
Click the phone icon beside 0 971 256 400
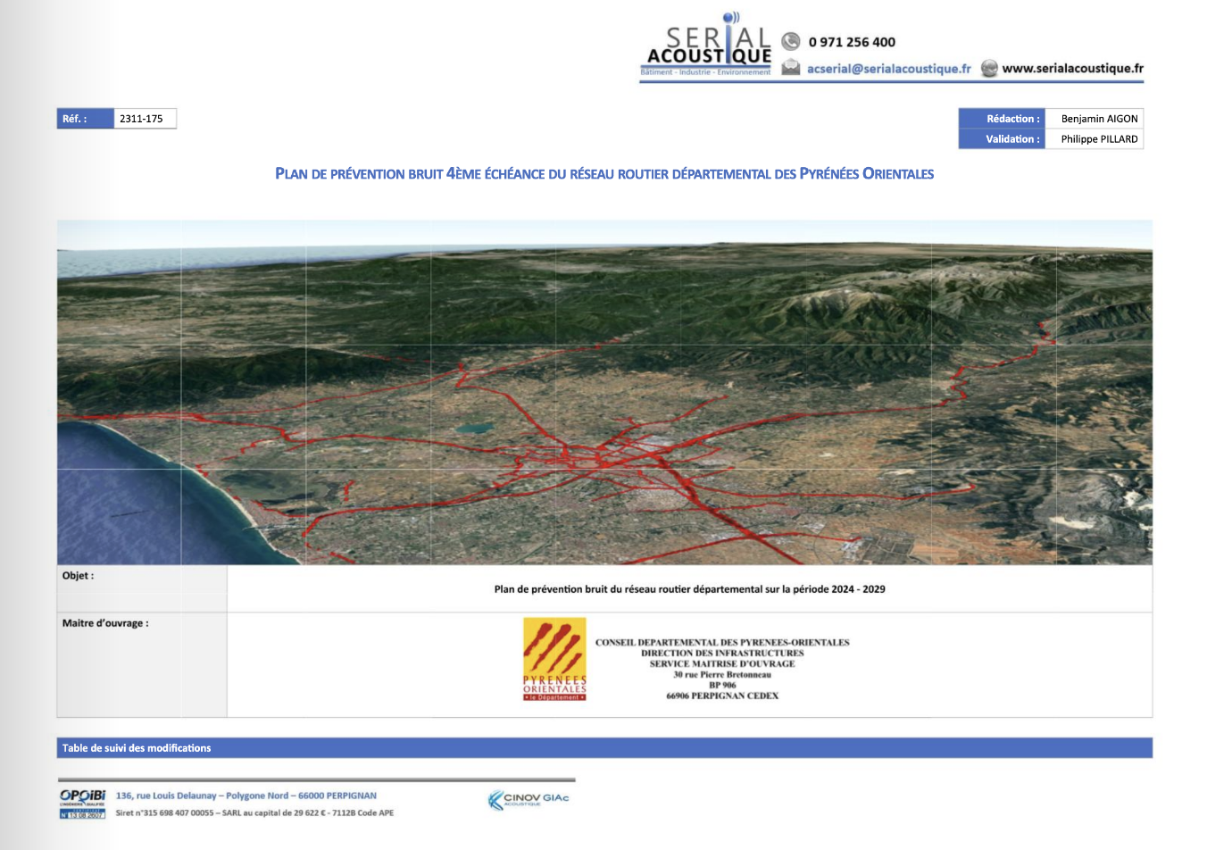click(x=790, y=41)
